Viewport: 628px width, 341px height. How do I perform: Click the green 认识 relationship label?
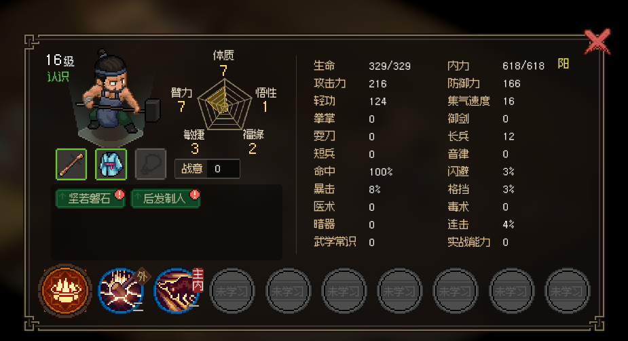point(58,77)
